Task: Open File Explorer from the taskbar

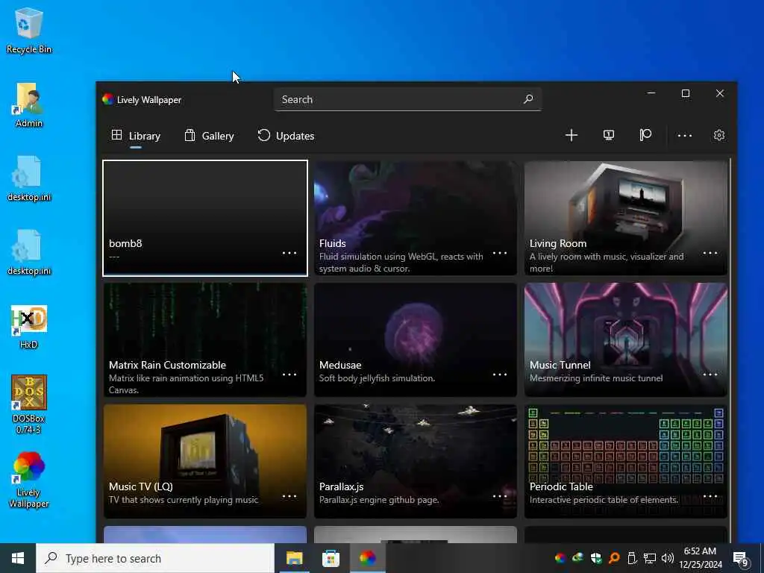Action: (294, 558)
